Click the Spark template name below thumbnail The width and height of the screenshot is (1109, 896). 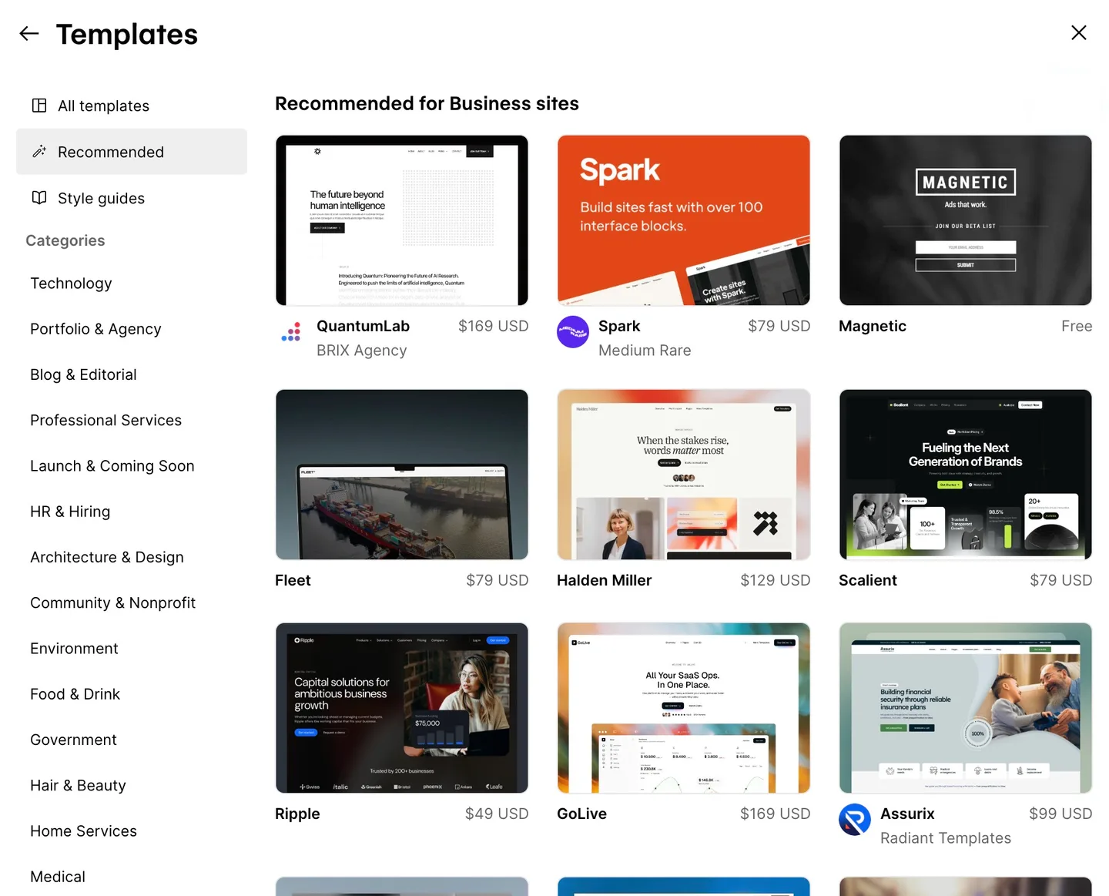pyautogui.click(x=619, y=326)
